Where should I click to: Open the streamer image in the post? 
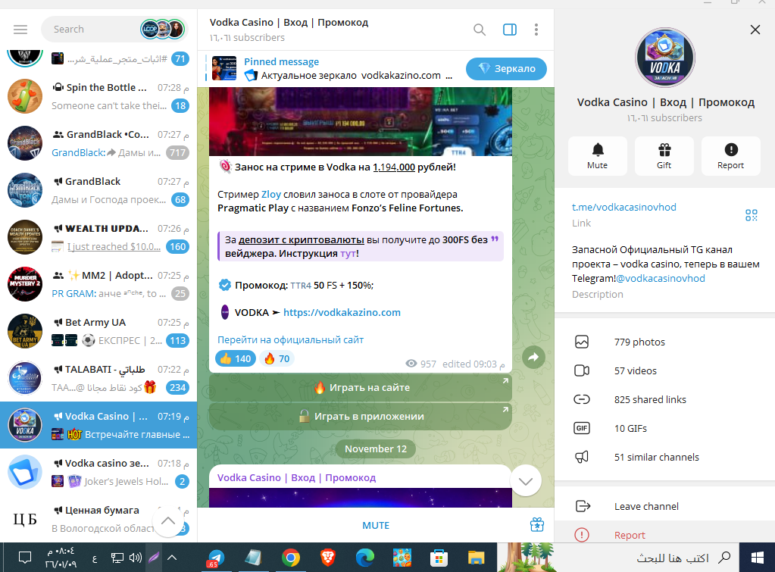361,122
